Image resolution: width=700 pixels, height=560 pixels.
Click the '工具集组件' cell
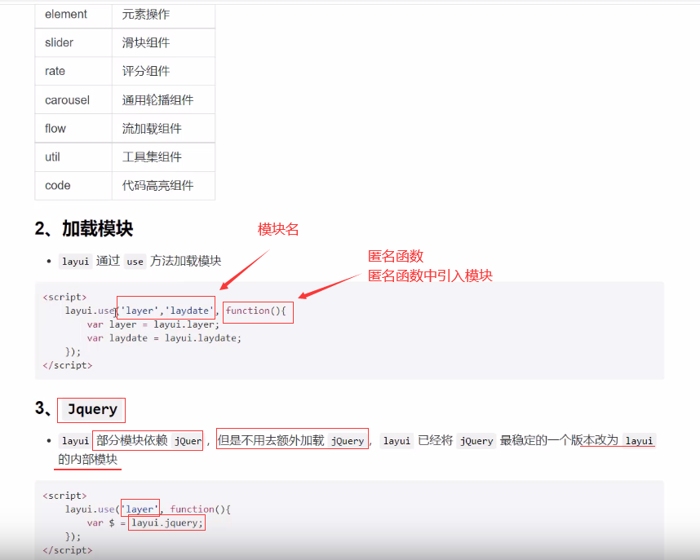tap(163, 157)
